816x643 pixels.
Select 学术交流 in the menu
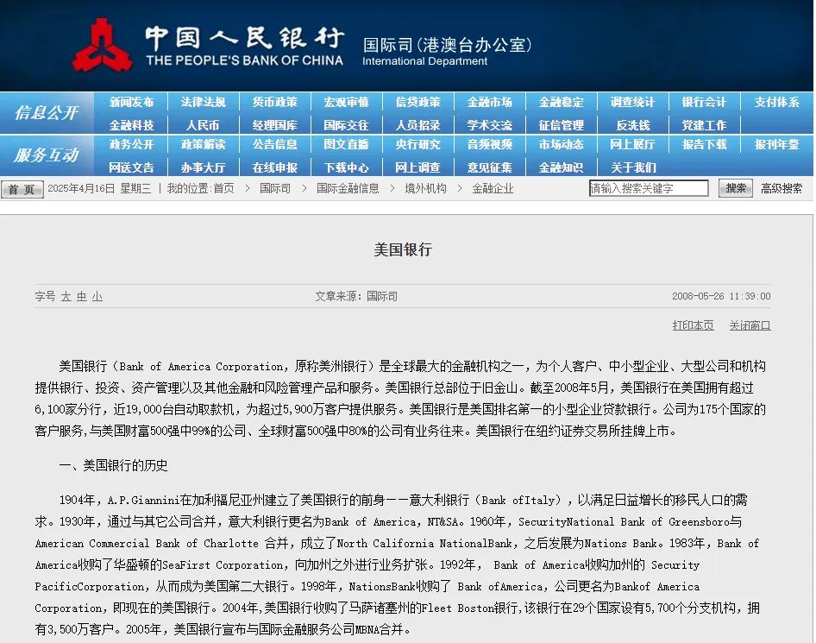tap(490, 125)
